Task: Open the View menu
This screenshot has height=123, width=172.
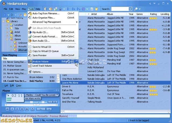Action: (x=17, y=9)
